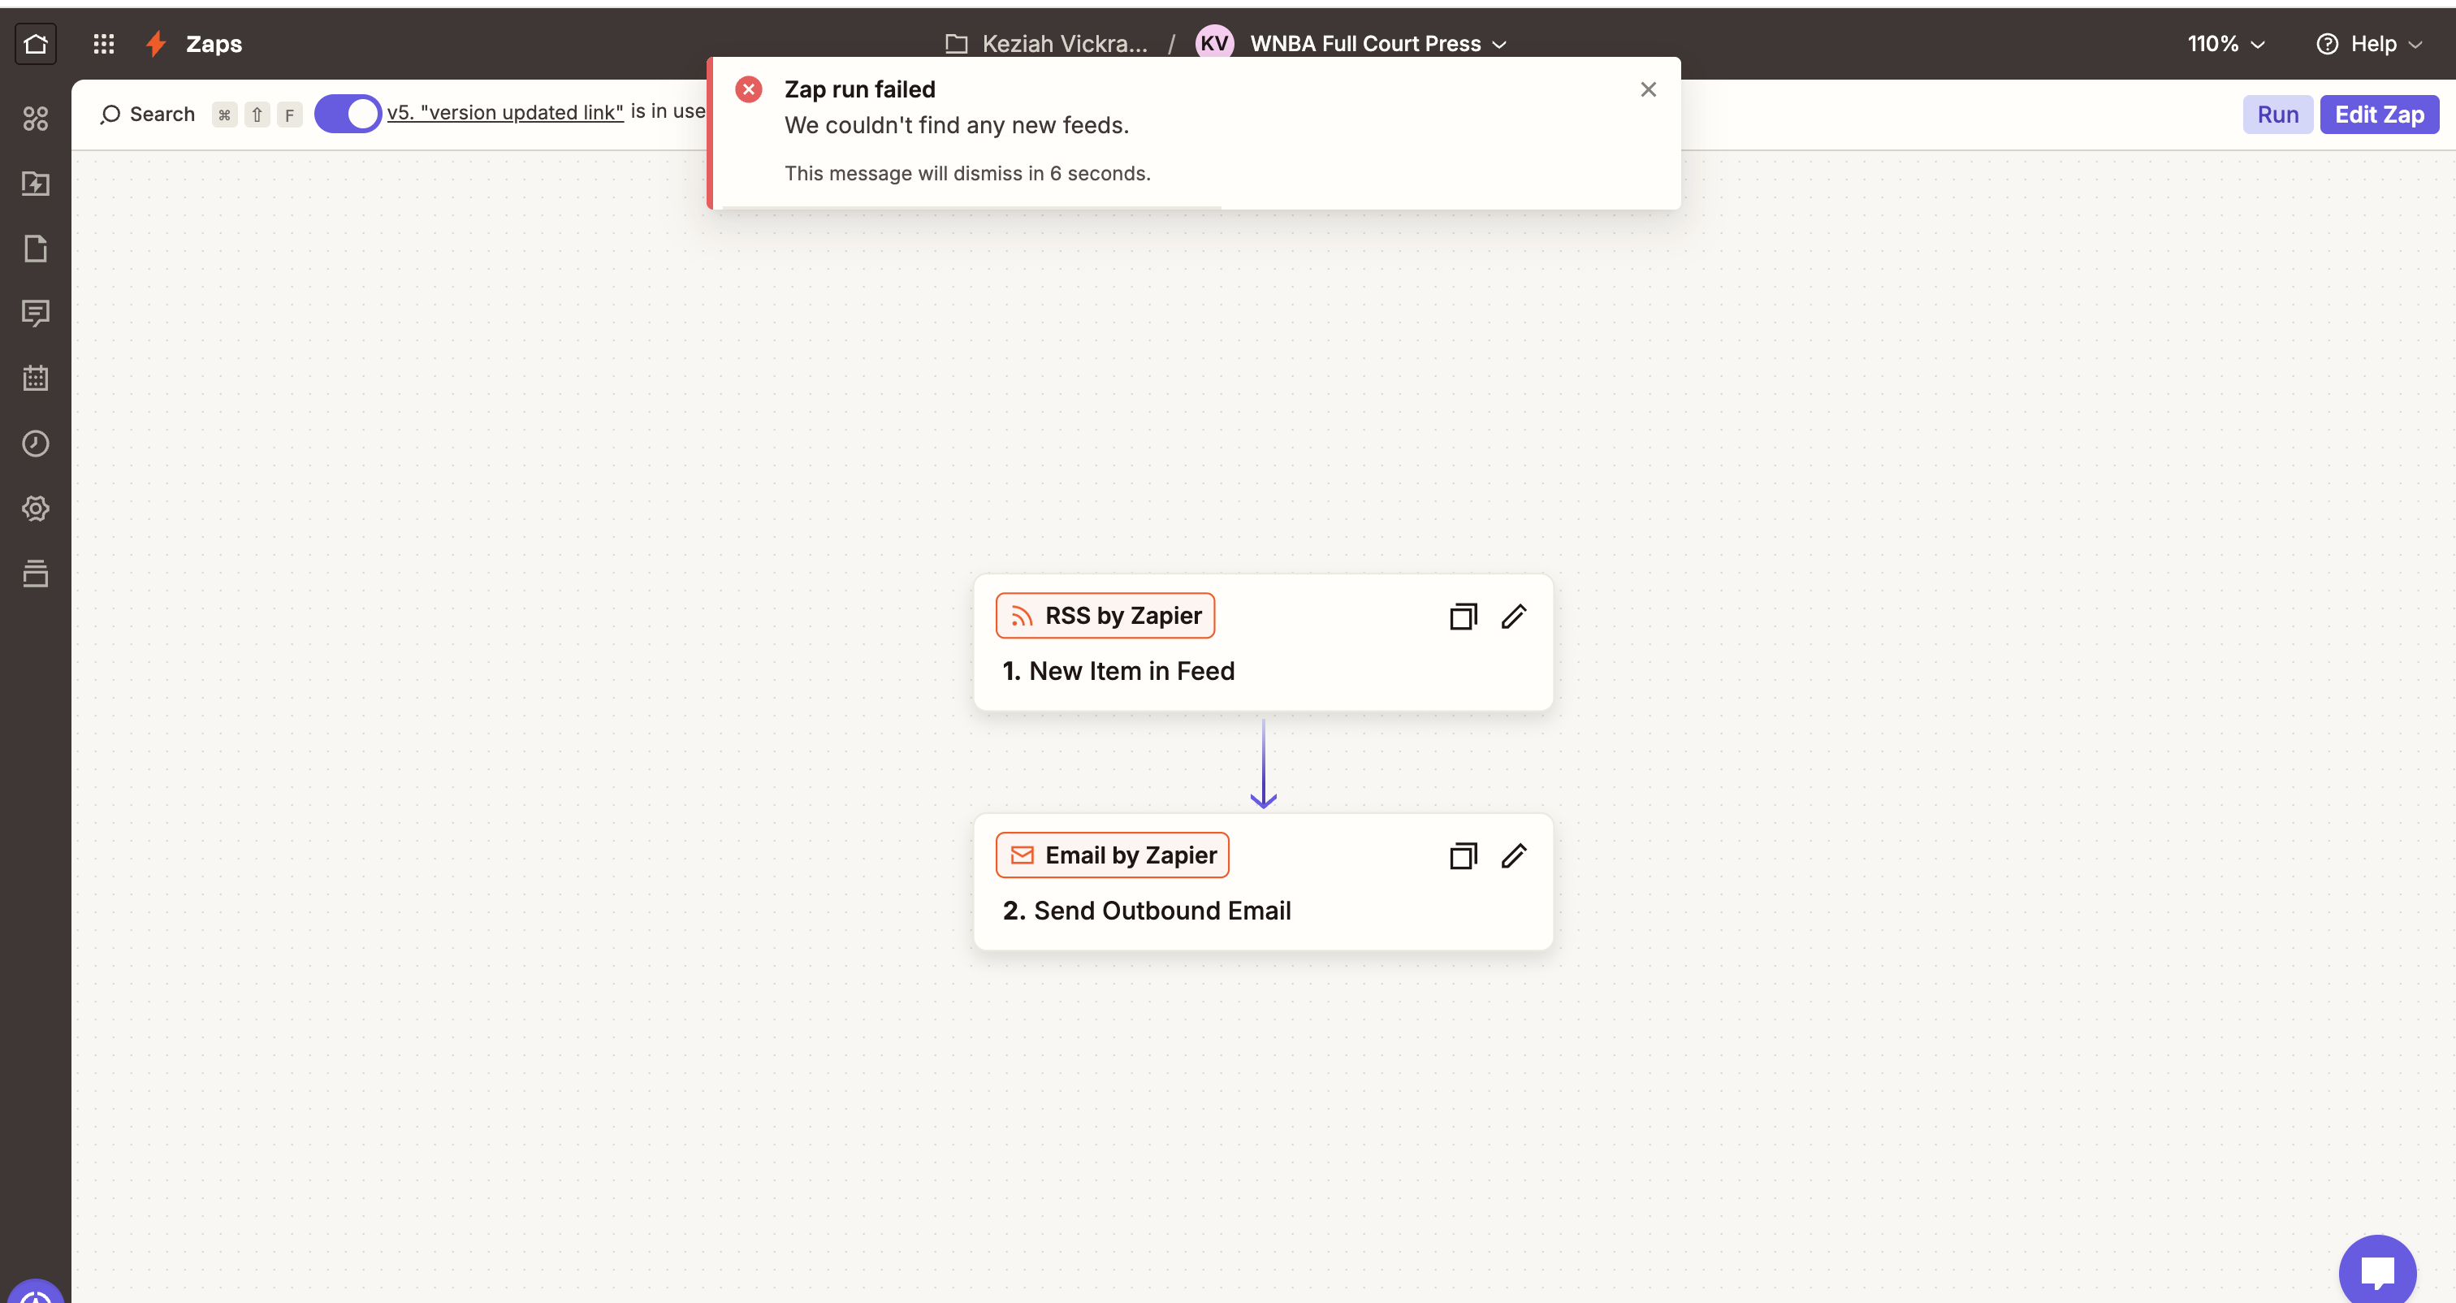The image size is (2456, 1303).
Task: Duplicate the RSS by Zapier step
Action: click(1464, 617)
